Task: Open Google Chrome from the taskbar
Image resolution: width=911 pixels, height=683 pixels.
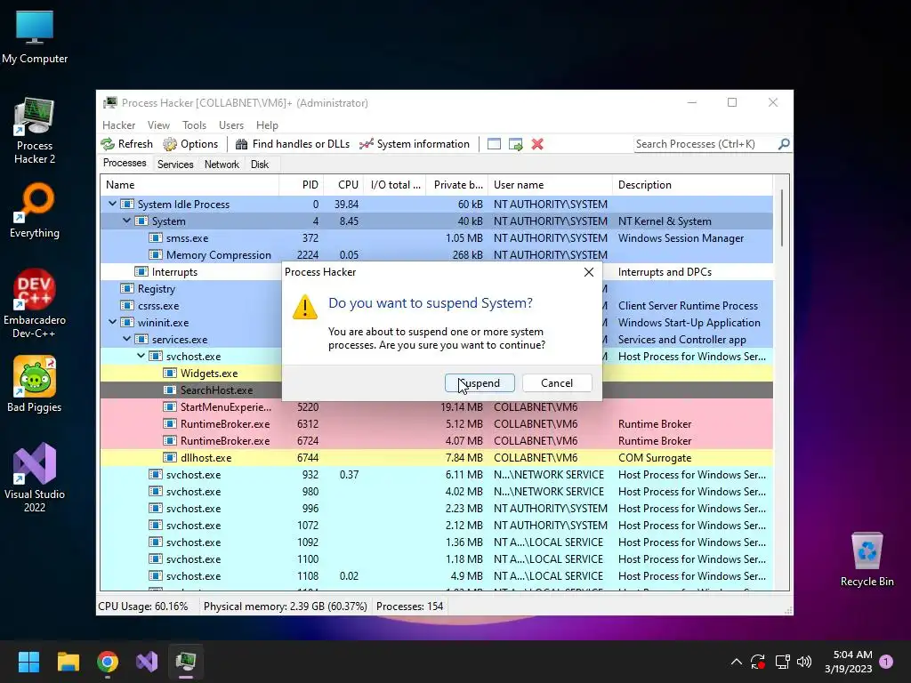Action: [x=108, y=662]
